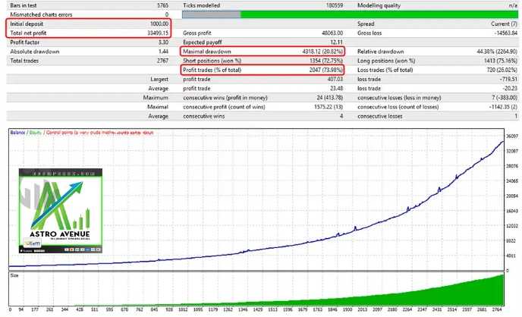The image size is (522, 317).
Task: Click the gross loss value -14563.84
Action: coord(505,33)
